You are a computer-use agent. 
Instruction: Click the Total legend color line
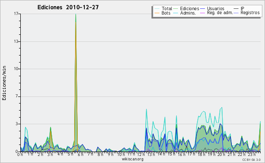click(x=157, y=9)
